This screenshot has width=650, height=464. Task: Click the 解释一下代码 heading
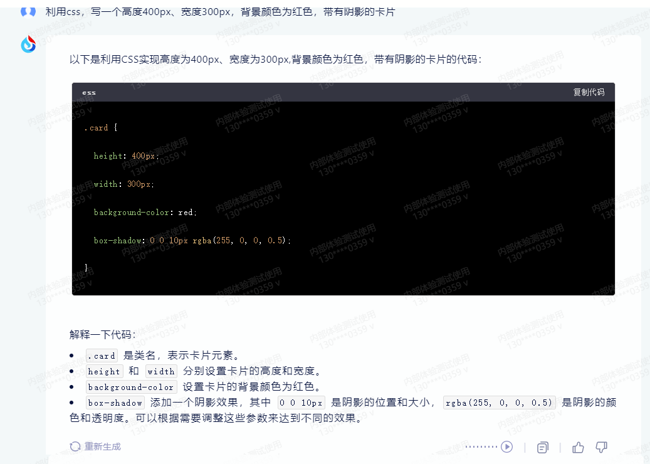(x=102, y=334)
